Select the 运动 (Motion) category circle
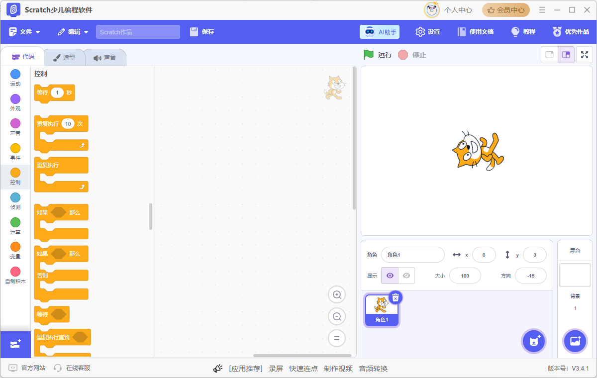 15,74
